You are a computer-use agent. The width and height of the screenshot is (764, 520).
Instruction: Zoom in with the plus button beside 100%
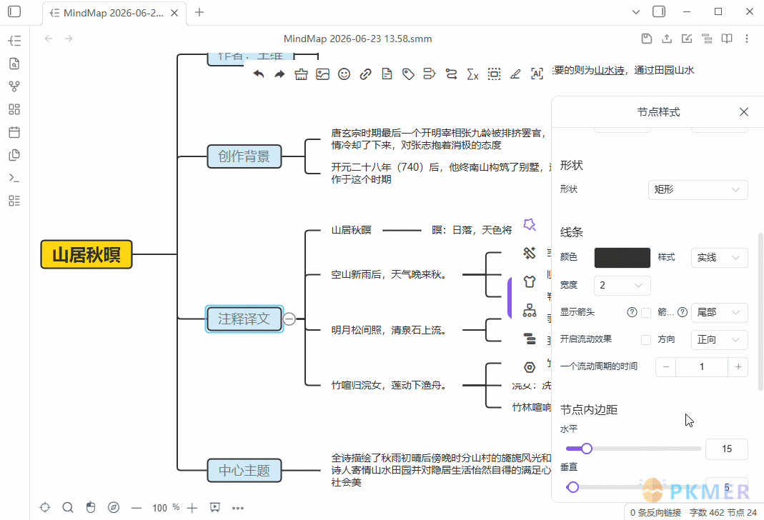pos(192,508)
